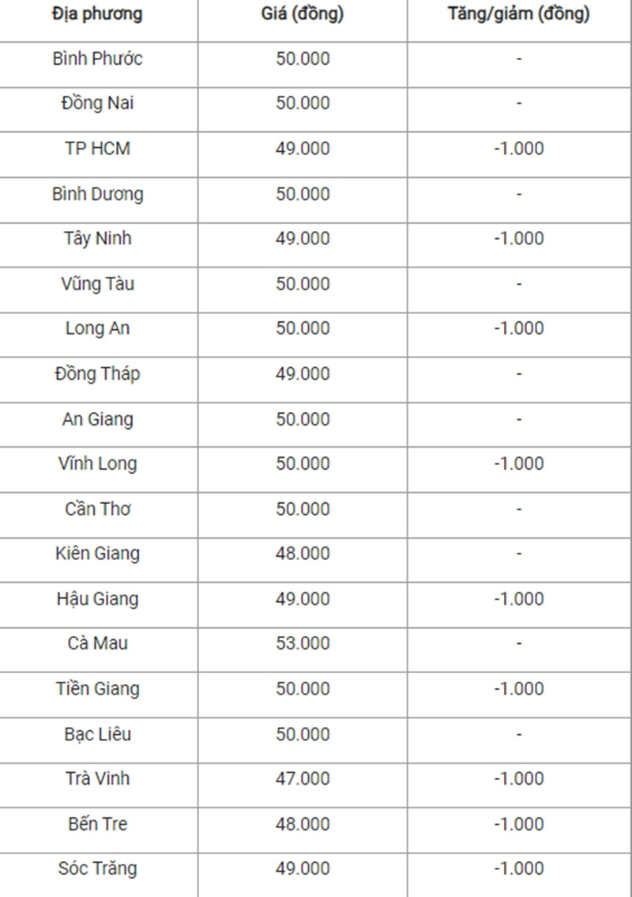Click the Vũng Tàu cell
The image size is (632, 897).
click(97, 283)
